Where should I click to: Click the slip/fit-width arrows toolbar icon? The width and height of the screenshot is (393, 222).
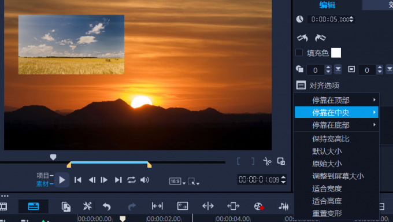click(157, 206)
